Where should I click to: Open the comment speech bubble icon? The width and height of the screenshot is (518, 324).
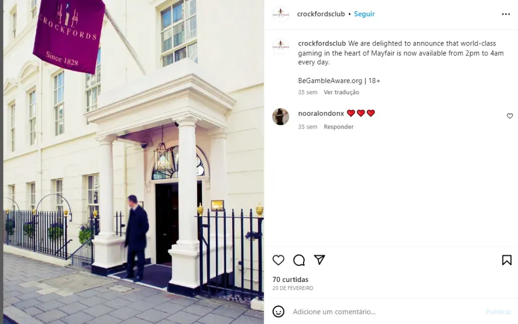pos(299,260)
